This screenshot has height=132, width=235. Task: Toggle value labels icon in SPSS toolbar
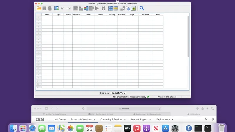click(x=133, y=9)
